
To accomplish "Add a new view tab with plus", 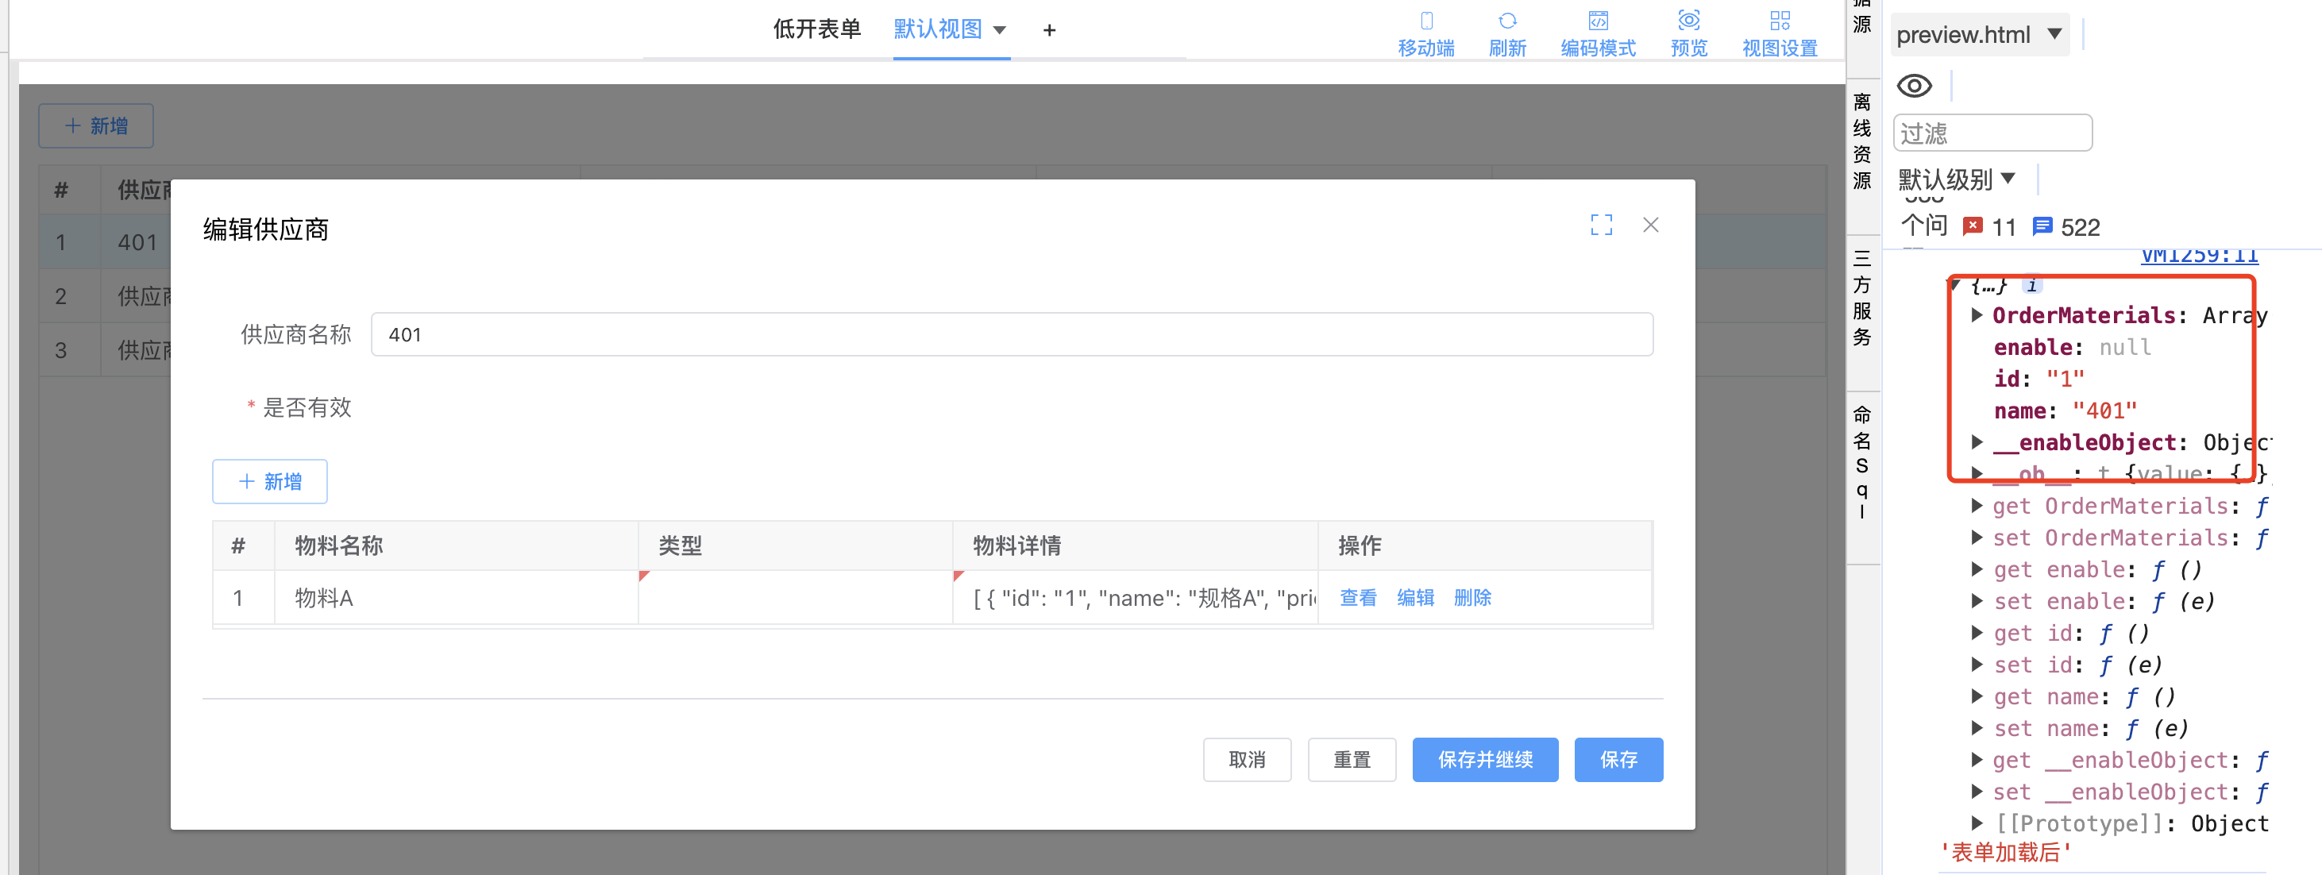I will pyautogui.click(x=1048, y=31).
